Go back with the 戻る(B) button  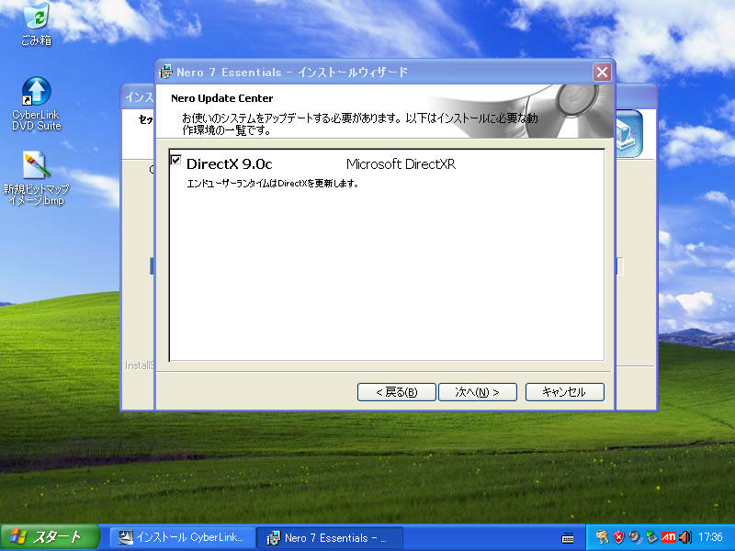pos(397,392)
